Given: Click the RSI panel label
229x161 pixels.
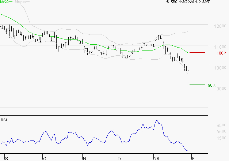Looking at the screenshot, I should click(x=4, y=120).
